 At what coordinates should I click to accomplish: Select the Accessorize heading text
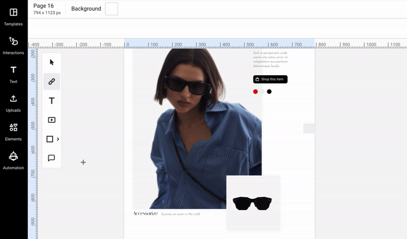[x=145, y=214]
